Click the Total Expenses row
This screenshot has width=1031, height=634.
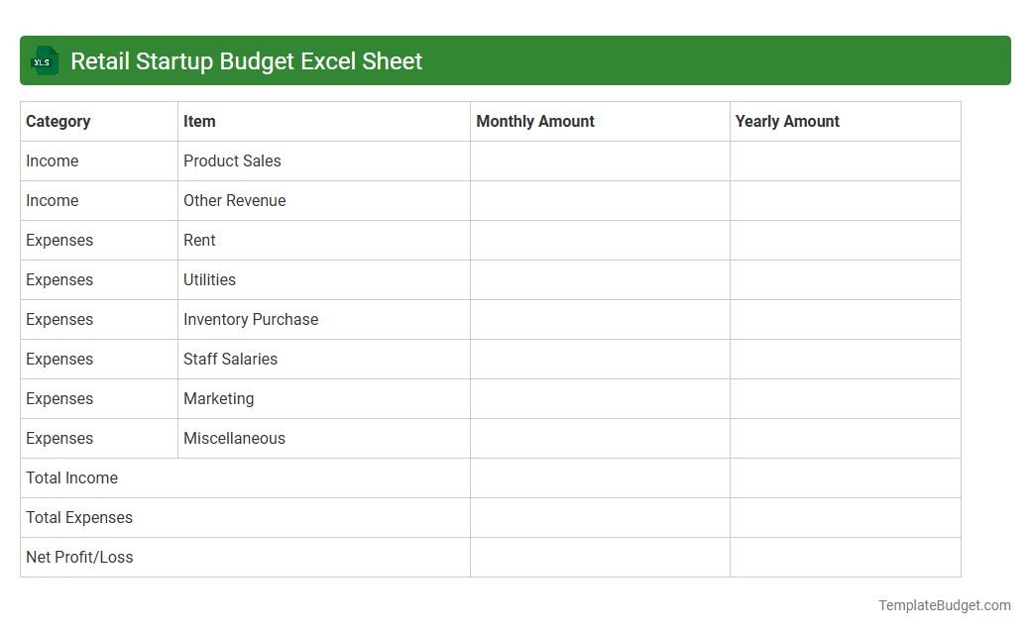79,517
